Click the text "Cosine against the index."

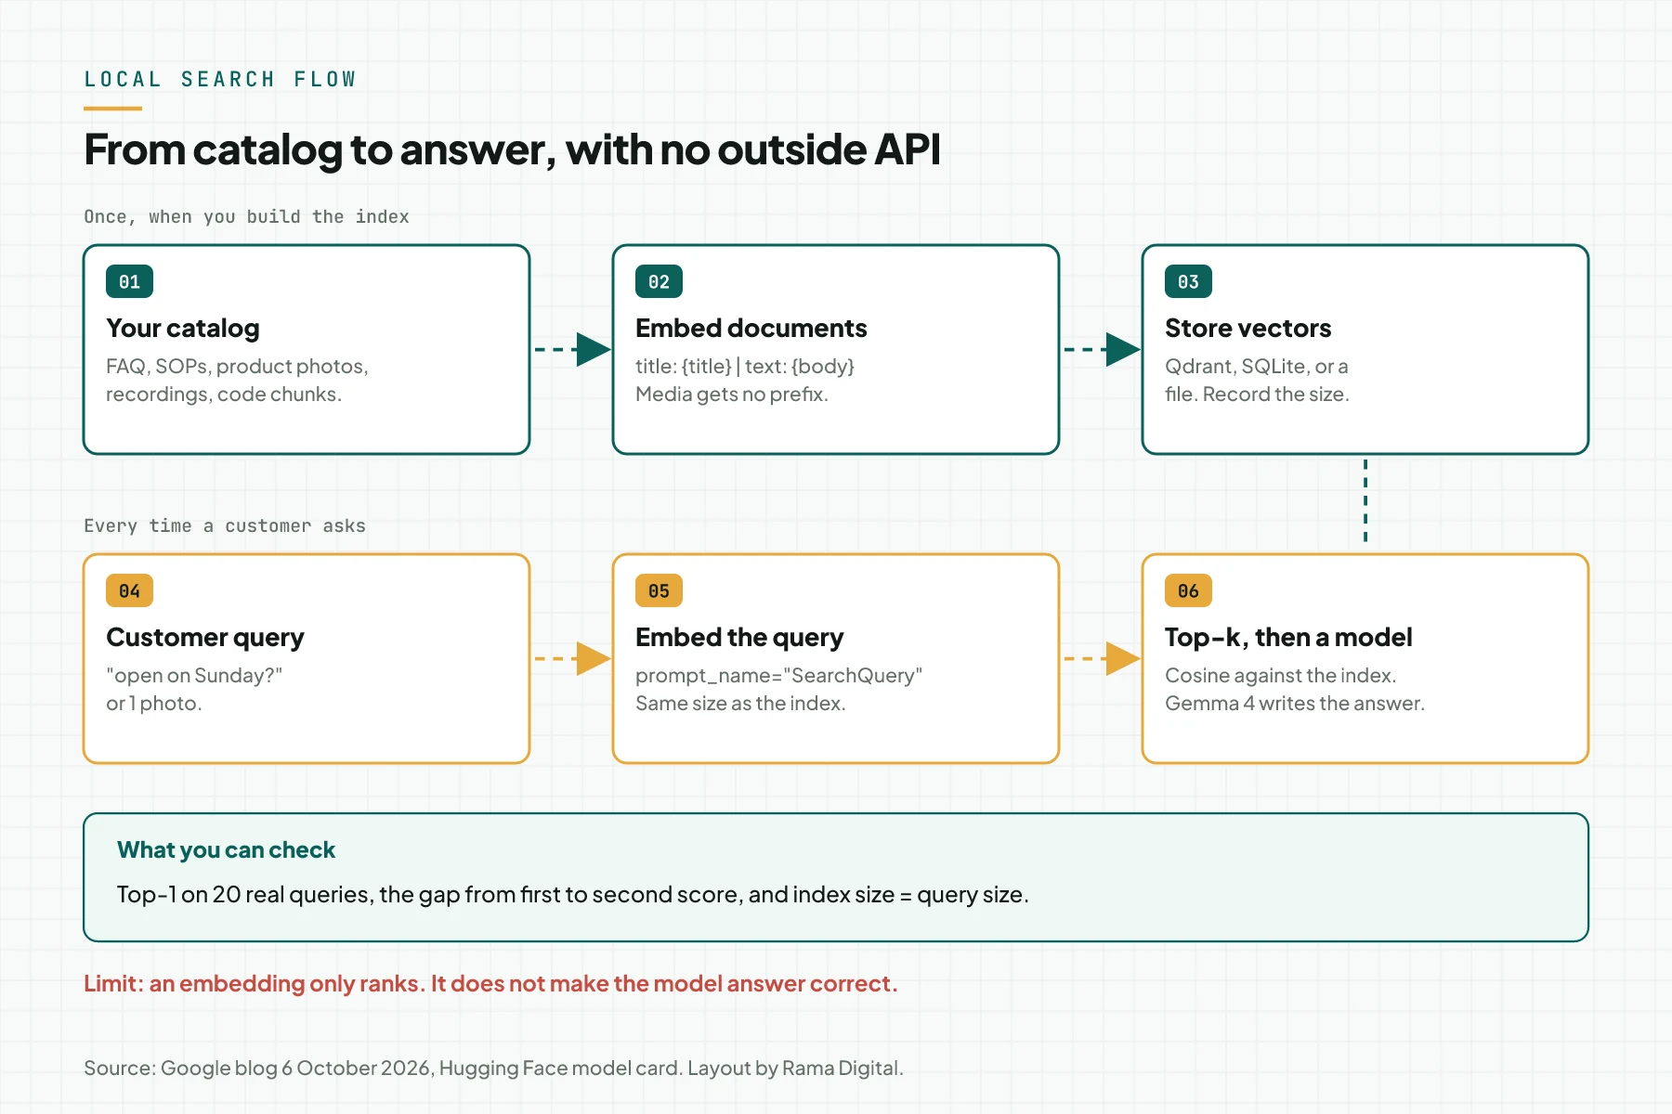point(1281,676)
